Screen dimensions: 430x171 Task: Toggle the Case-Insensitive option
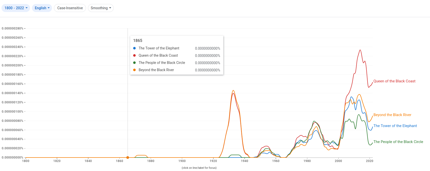tap(70, 8)
